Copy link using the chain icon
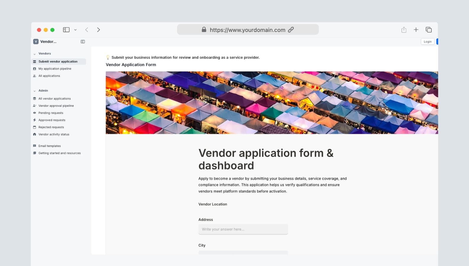Viewport: 469px width, 266px height. (291, 30)
